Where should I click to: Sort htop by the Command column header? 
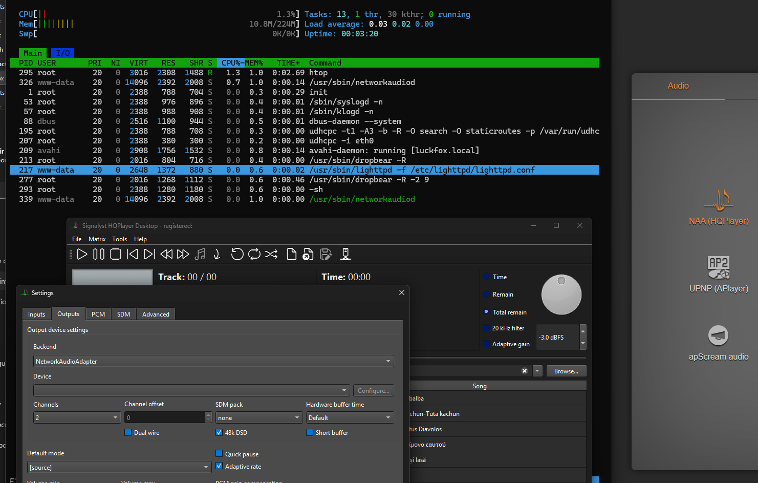[325, 63]
